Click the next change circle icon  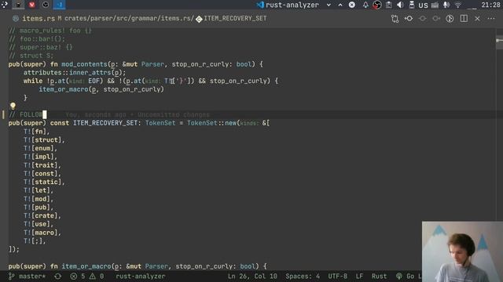pos(436,19)
